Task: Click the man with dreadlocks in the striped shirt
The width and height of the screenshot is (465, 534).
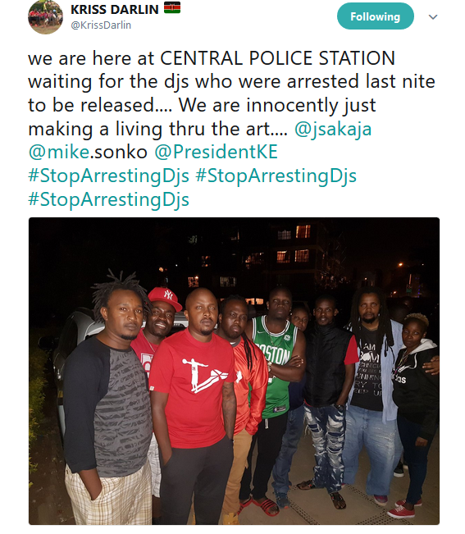Action: [109, 399]
